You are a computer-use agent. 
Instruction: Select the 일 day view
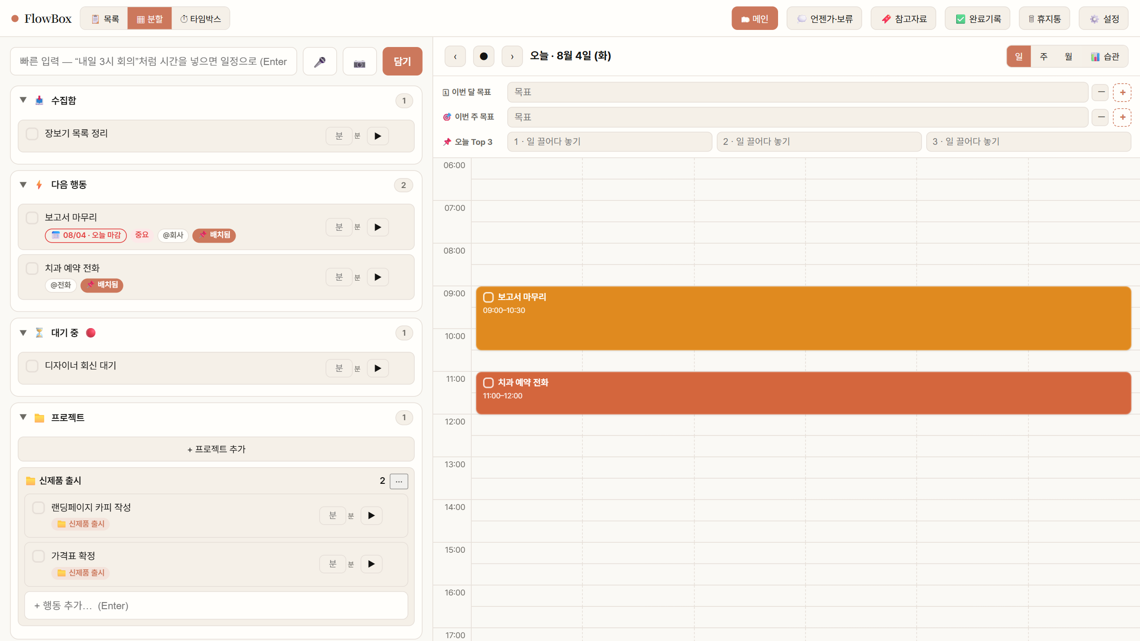click(1019, 57)
